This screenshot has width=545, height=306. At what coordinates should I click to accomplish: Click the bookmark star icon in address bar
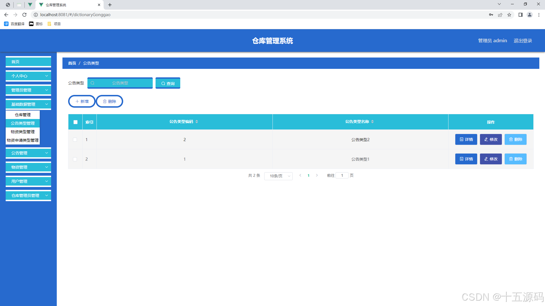pos(509,15)
